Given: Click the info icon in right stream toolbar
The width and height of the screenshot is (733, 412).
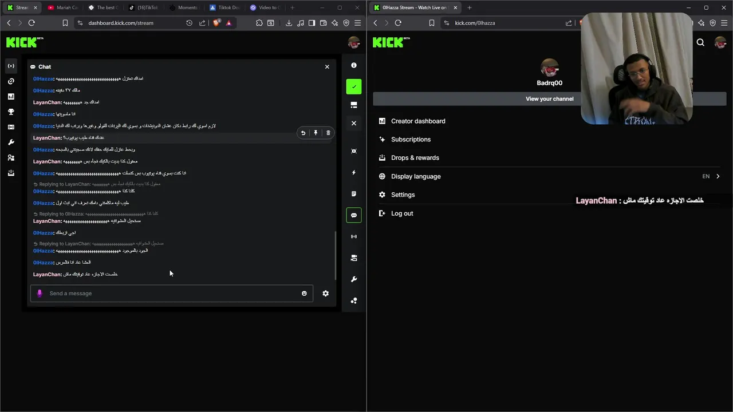Looking at the screenshot, I should tap(354, 65).
